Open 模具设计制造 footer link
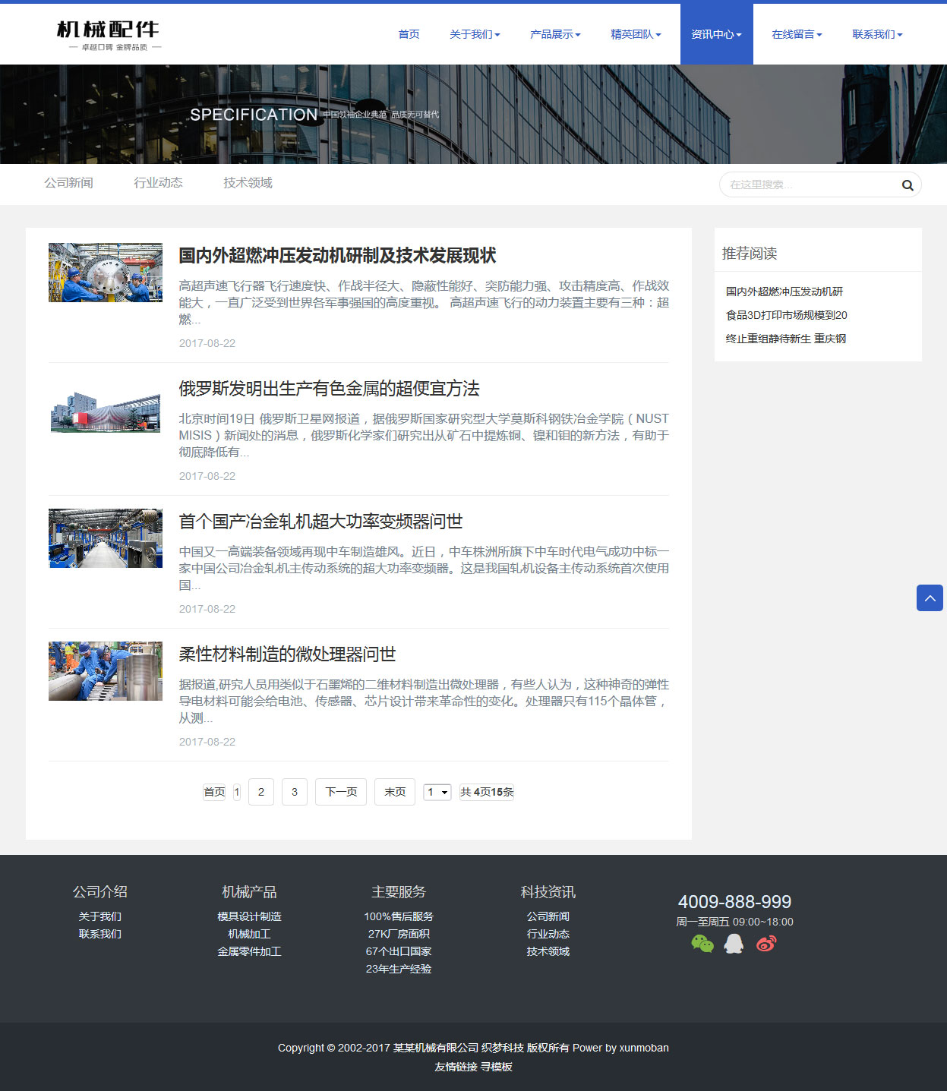947x1091 pixels. coord(249,916)
